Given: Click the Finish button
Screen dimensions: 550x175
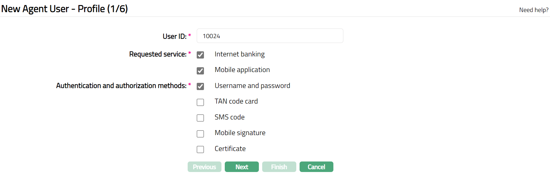Looking at the screenshot, I should tap(279, 167).
